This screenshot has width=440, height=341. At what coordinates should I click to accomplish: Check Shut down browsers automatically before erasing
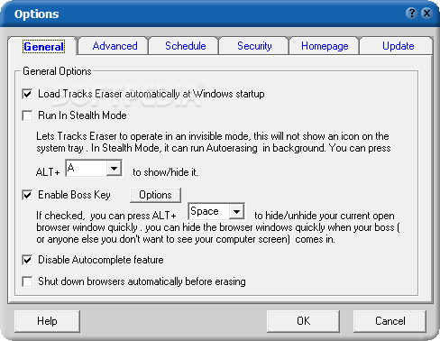pyautogui.click(x=27, y=281)
